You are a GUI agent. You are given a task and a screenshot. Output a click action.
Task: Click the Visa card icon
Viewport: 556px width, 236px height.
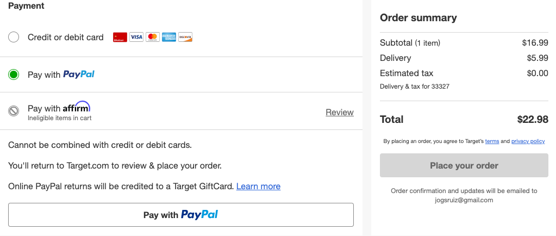136,38
